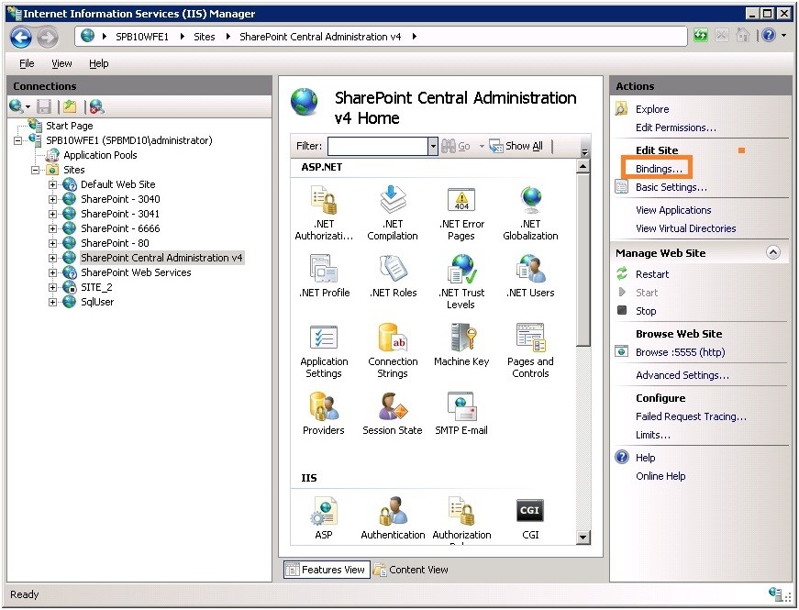Screen dimensions: 799x610
Task: Open the CGI feature
Action: click(x=530, y=518)
